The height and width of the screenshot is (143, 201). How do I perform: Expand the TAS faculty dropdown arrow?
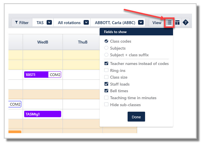click(x=49, y=22)
